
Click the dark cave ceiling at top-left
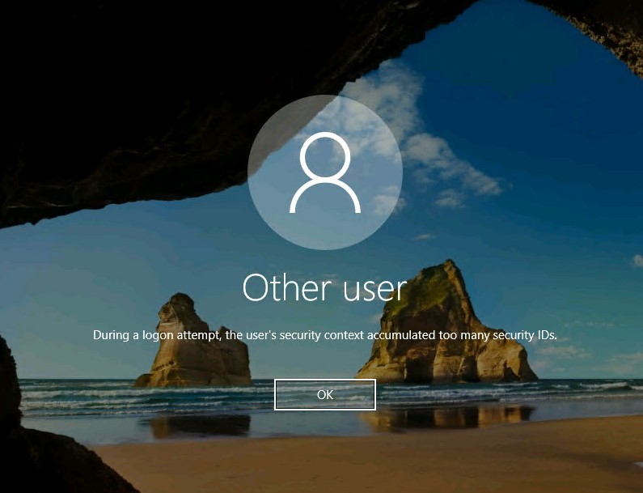pyautogui.click(x=121, y=81)
